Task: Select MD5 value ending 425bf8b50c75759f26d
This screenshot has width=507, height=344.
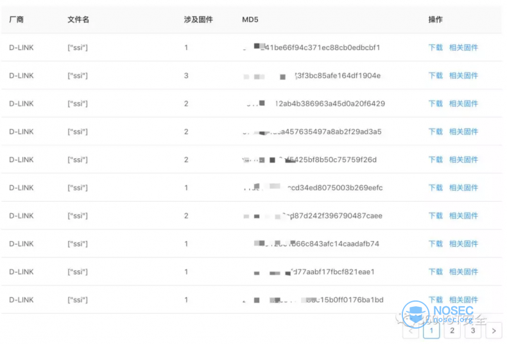Action: point(309,160)
